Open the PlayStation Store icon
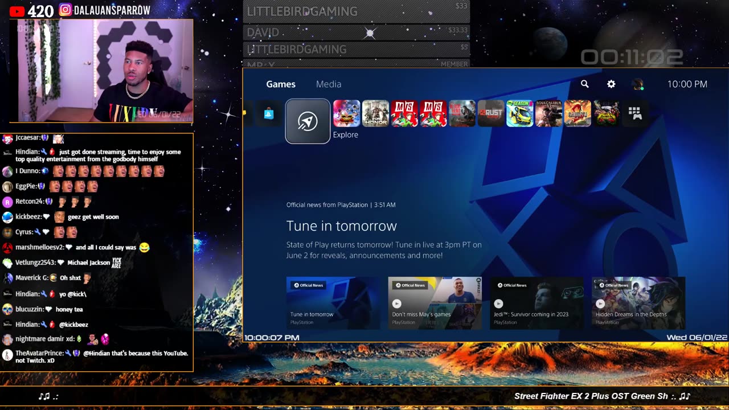 click(268, 114)
